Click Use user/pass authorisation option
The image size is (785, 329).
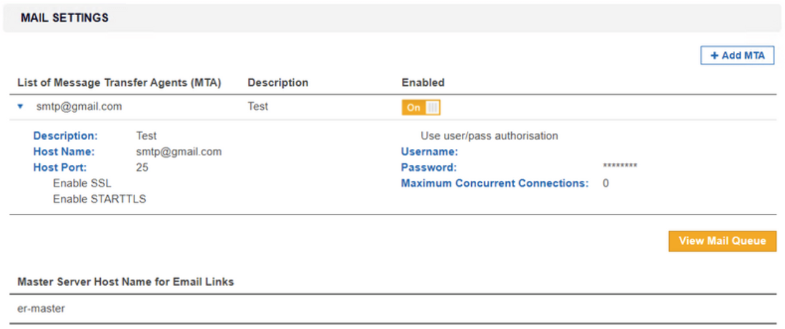tap(489, 136)
